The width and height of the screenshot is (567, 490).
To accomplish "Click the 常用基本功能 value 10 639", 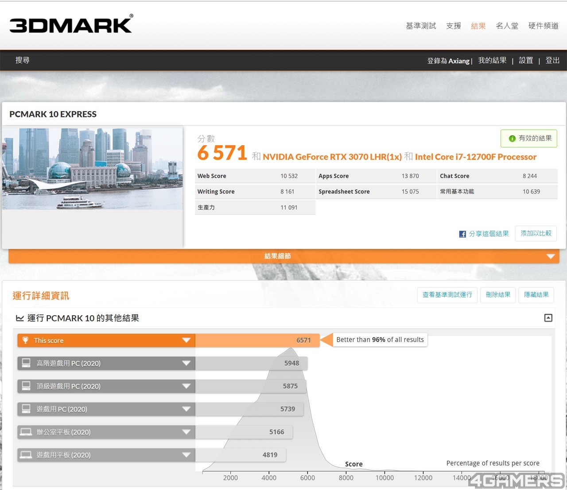I will (x=532, y=192).
